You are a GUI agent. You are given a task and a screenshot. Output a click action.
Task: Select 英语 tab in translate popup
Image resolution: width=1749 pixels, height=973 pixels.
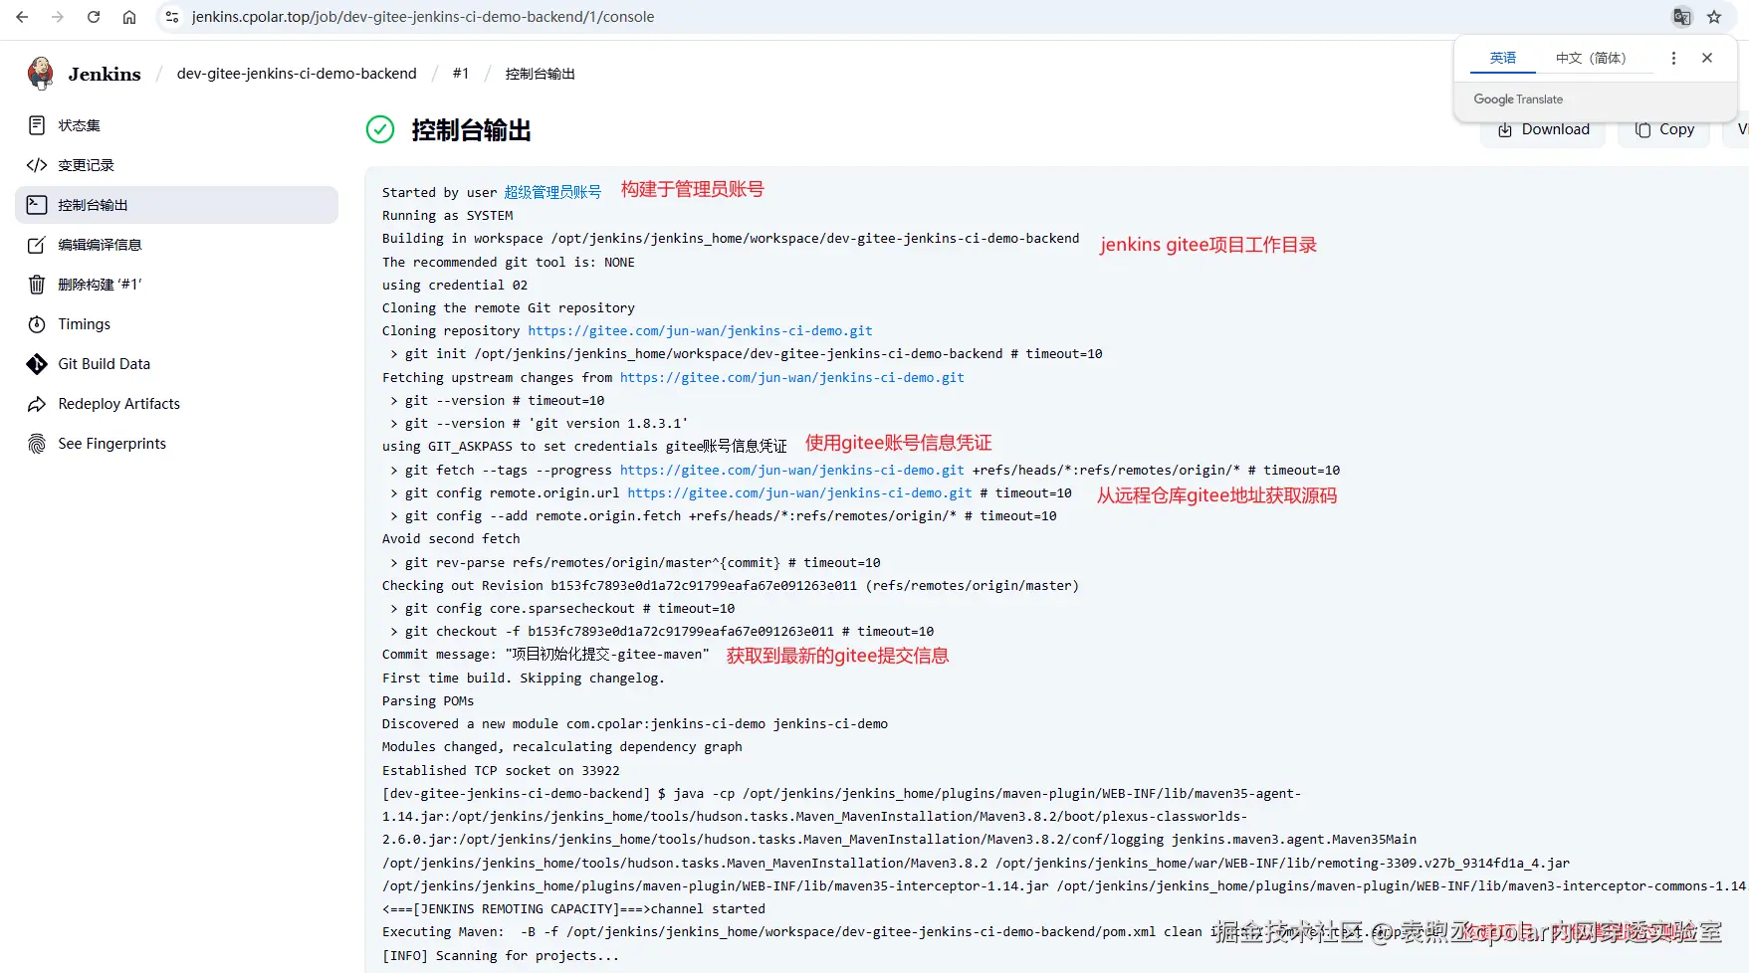pyautogui.click(x=1503, y=58)
